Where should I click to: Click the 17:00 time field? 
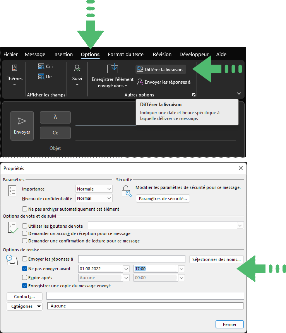(x=156, y=269)
